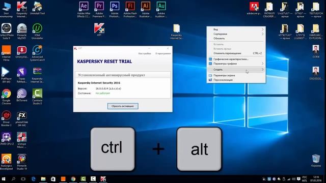
Task: Open the Windows Start menu
Action: click(4, 179)
